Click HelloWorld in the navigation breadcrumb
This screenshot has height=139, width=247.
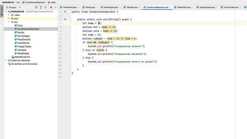click(x=8, y=2)
